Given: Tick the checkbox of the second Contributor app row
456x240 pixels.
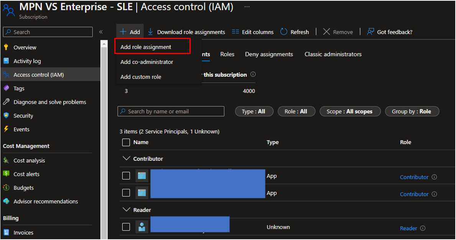Looking at the screenshot, I should pyautogui.click(x=126, y=193).
